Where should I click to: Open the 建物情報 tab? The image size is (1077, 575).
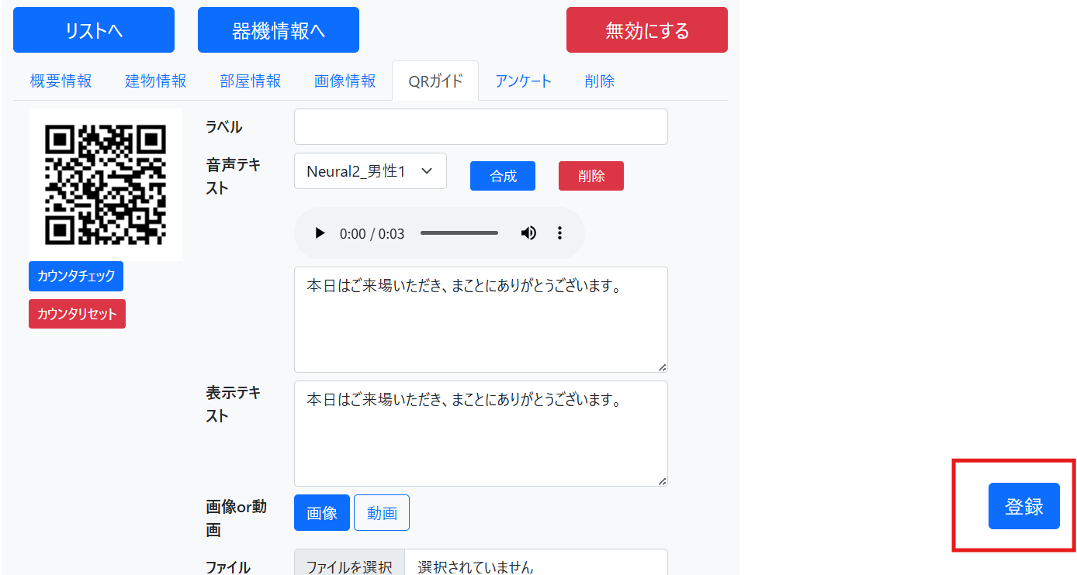[155, 81]
